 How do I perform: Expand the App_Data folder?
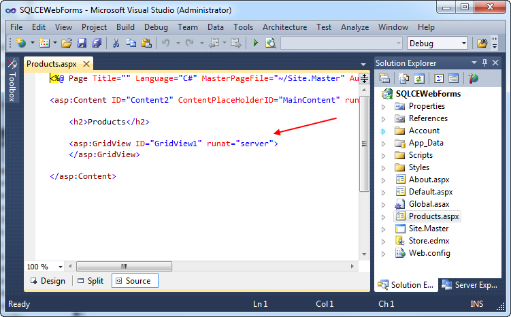click(383, 144)
